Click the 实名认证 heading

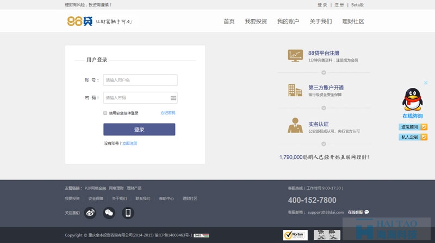click(319, 124)
